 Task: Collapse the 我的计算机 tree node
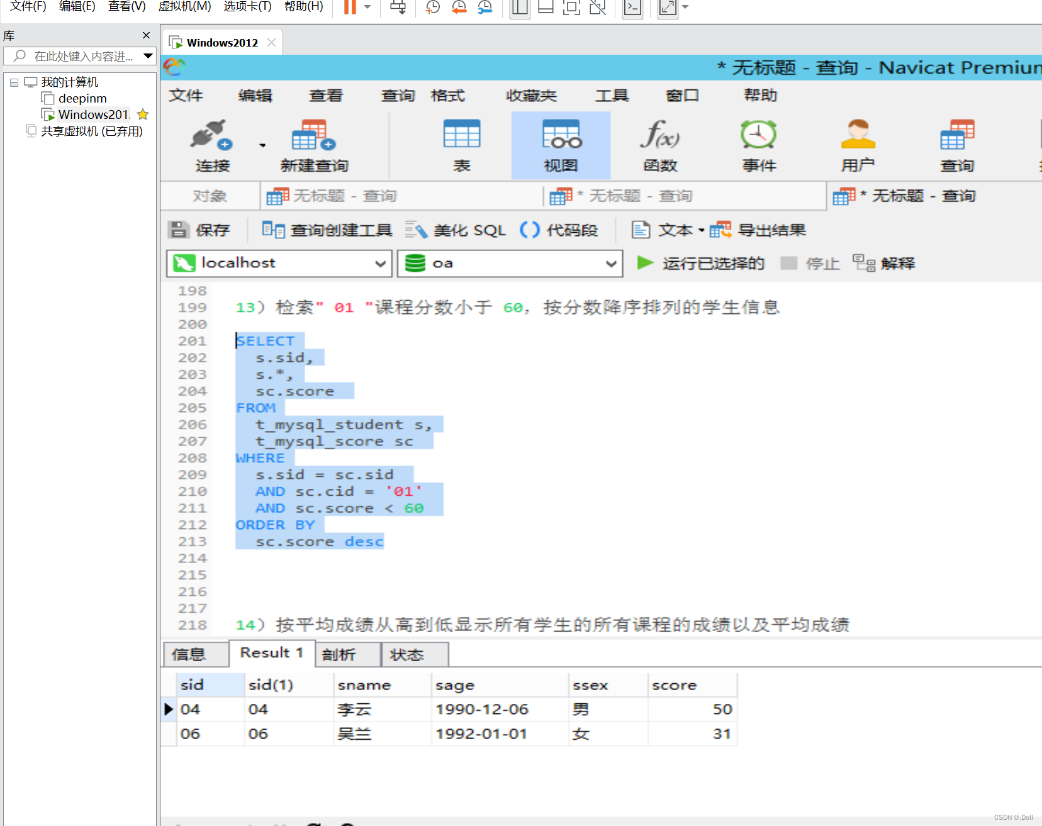click(x=14, y=82)
